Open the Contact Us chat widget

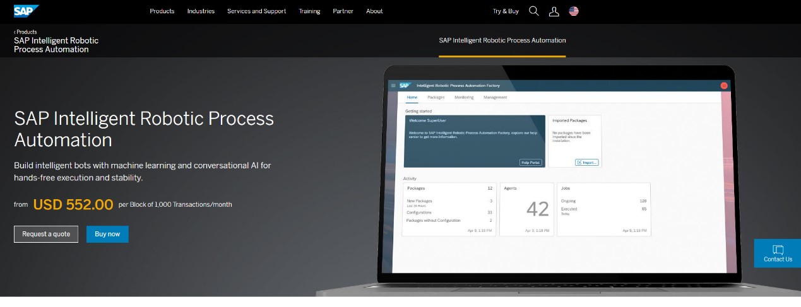click(x=778, y=253)
